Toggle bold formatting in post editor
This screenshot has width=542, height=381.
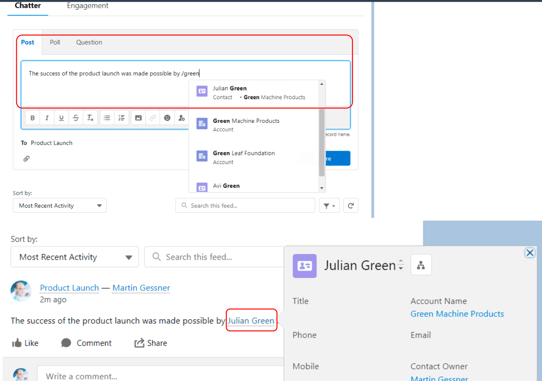32,118
